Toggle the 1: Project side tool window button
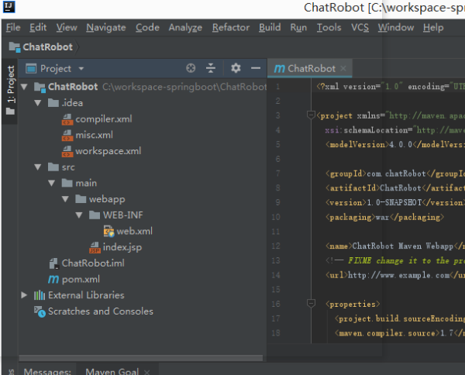The height and width of the screenshot is (375, 465). [x=10, y=90]
